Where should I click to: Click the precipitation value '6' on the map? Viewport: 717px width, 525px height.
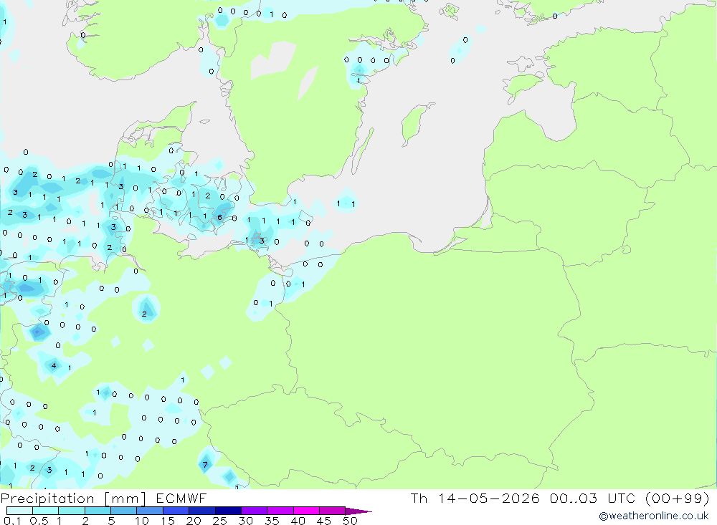[x=220, y=217]
